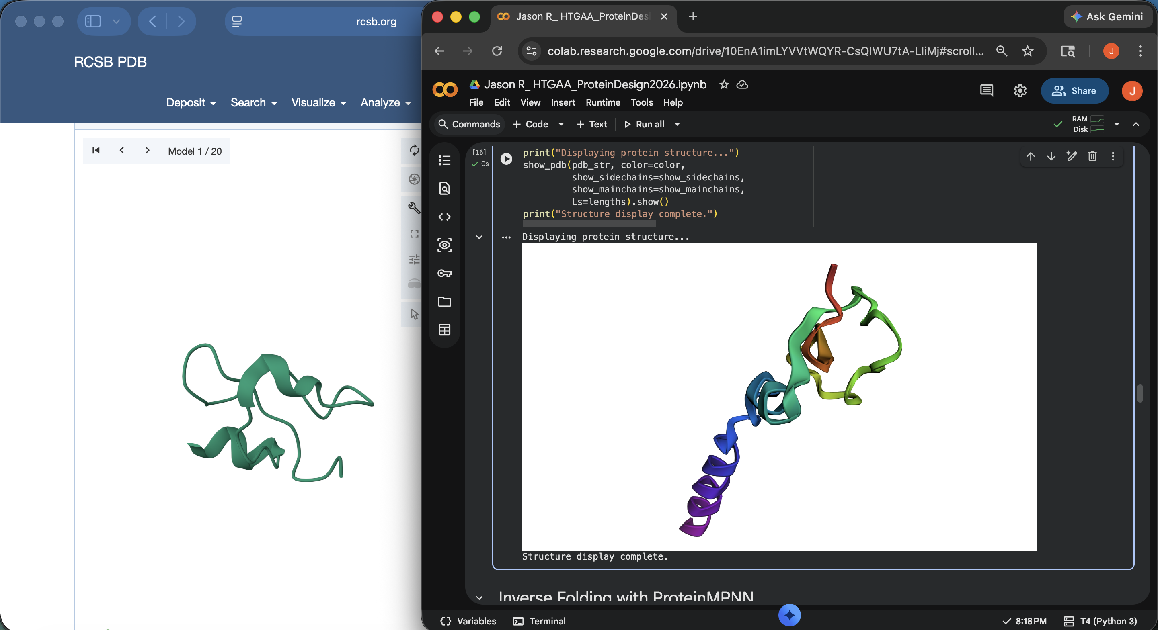Add a Text cell

[x=591, y=124]
